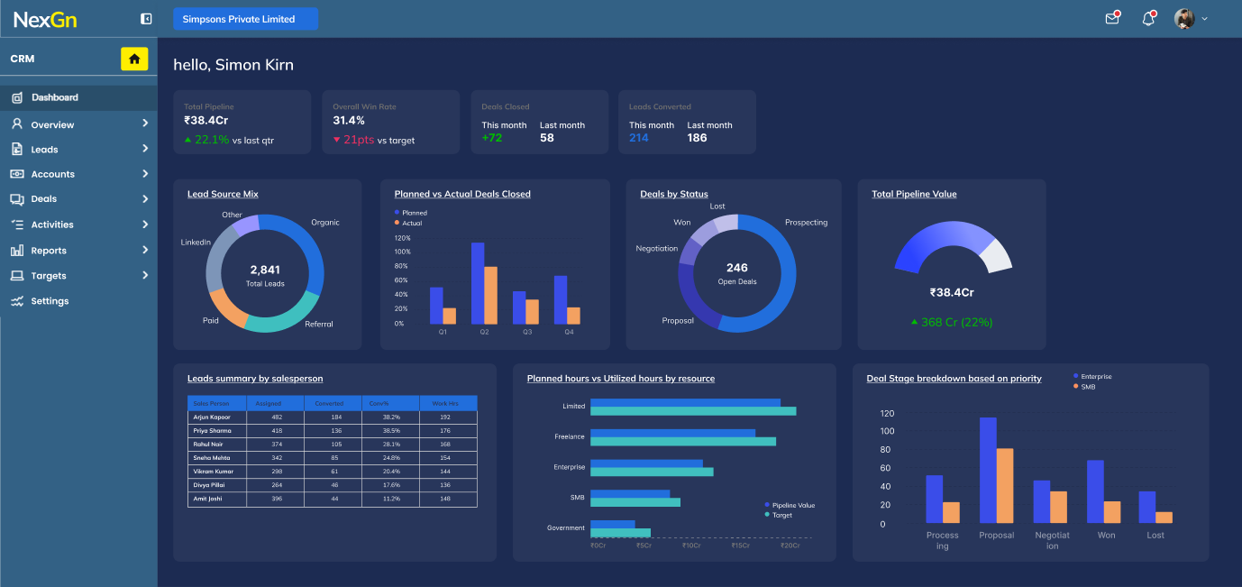Click the yellow home icon button
This screenshot has width=1242, height=587.
coord(134,59)
